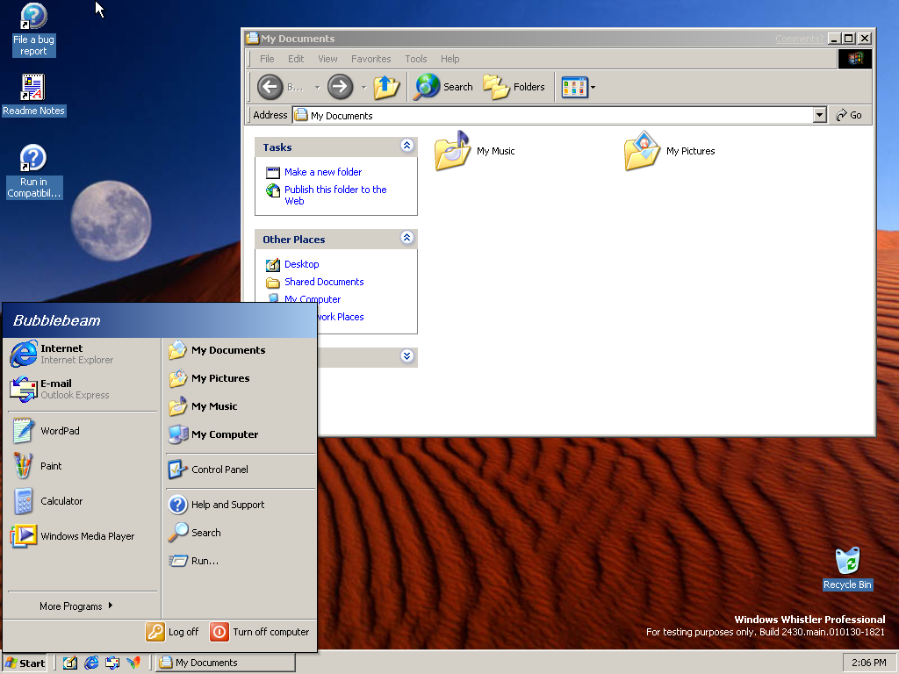
Task: Open the Tools menu
Action: click(415, 59)
